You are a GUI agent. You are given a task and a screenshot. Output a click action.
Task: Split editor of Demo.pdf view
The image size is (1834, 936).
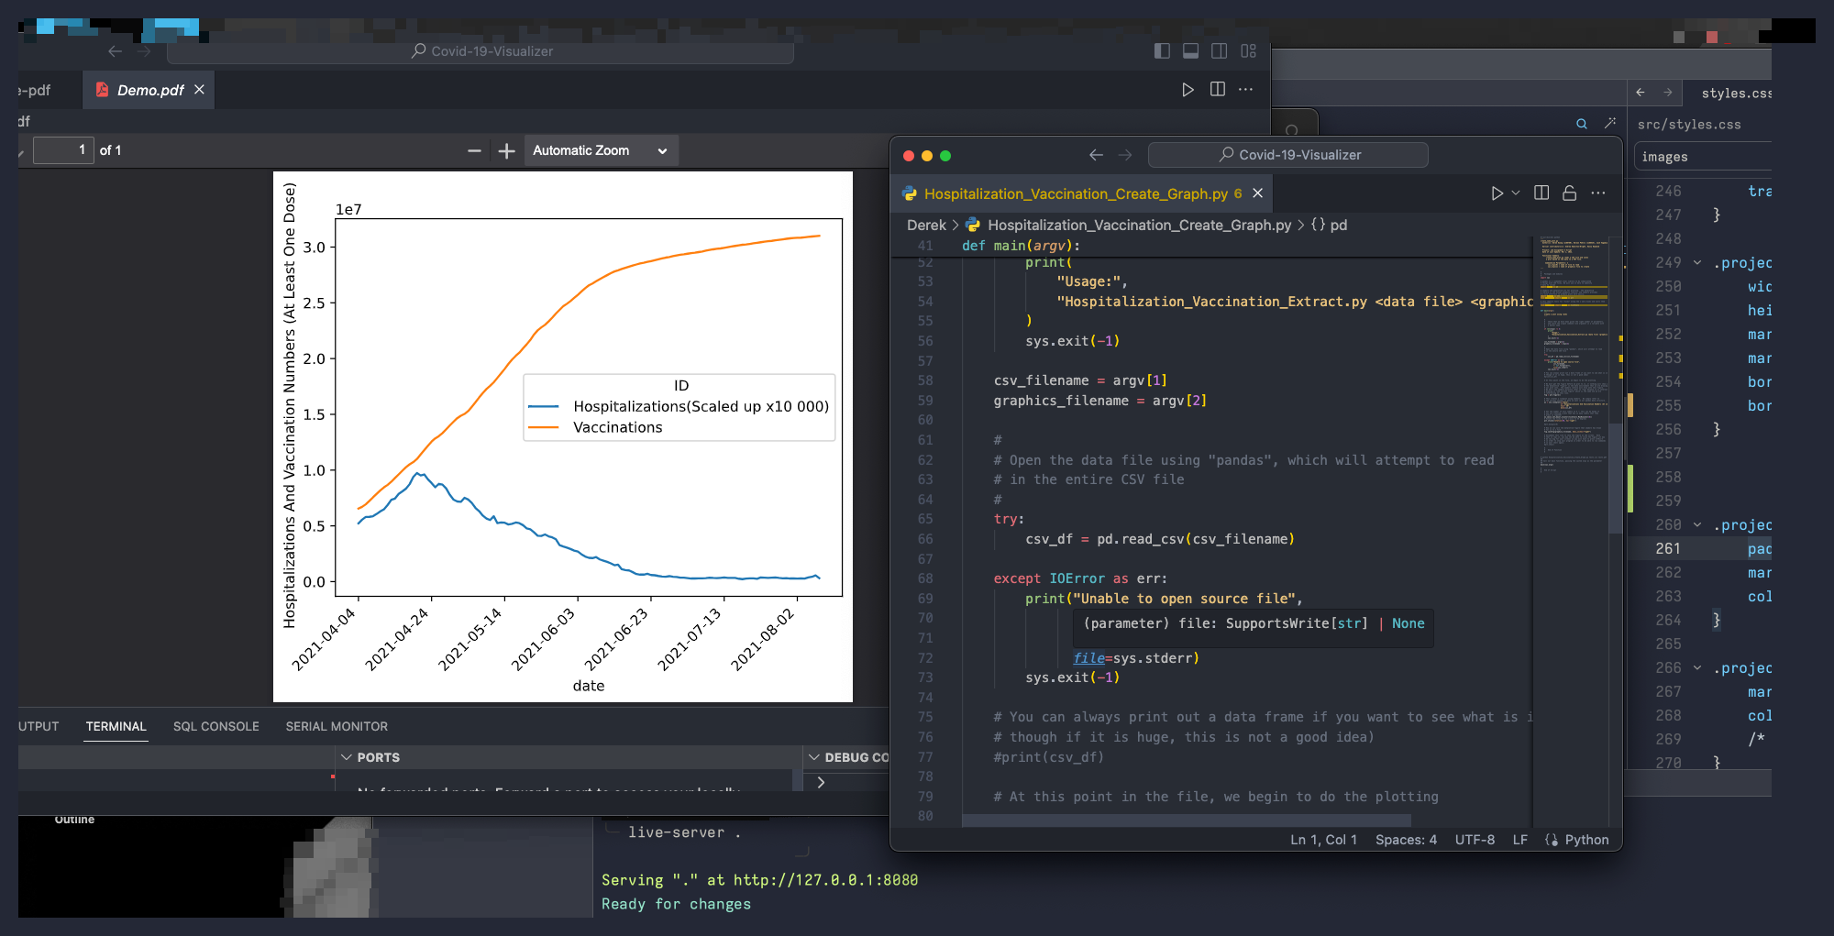pyautogui.click(x=1217, y=89)
